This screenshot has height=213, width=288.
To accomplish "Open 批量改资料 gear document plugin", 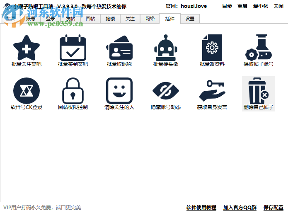I will coord(212,51).
